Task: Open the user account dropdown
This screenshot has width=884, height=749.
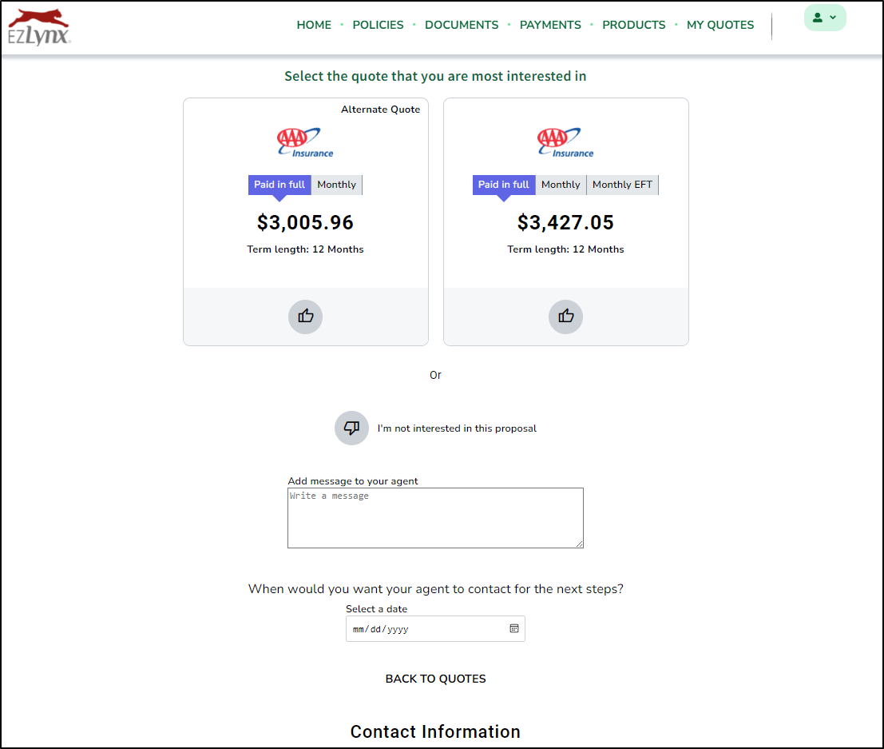Action: pos(824,18)
